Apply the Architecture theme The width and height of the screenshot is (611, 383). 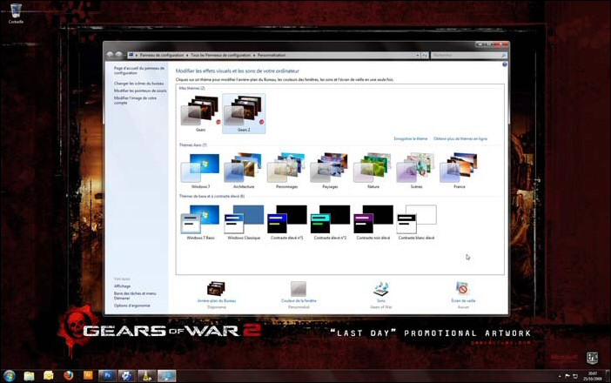click(x=244, y=171)
